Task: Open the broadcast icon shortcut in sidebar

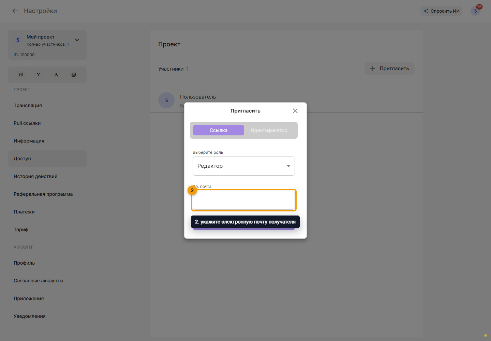Action: pos(21,75)
